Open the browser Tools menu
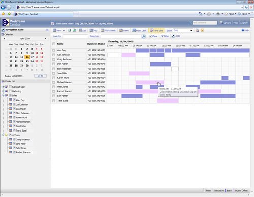The width and height of the screenshot is (254, 197). (244, 14)
